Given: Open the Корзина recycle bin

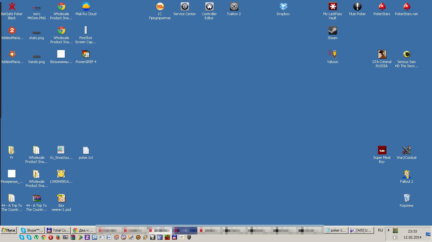Looking at the screenshot, I should (407, 201).
